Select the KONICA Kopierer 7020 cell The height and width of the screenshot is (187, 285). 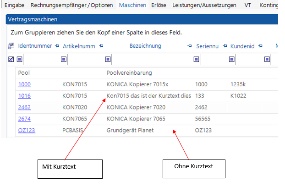coord(136,107)
